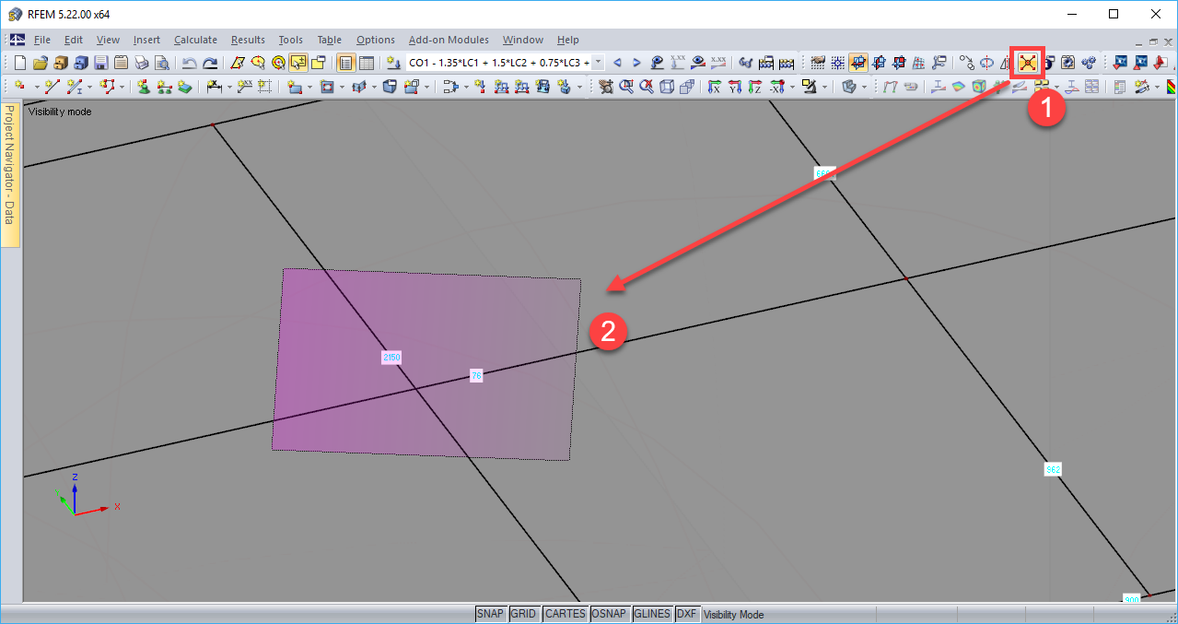Open the Tools menu
Viewport: 1178px width, 624px height.
(x=291, y=40)
